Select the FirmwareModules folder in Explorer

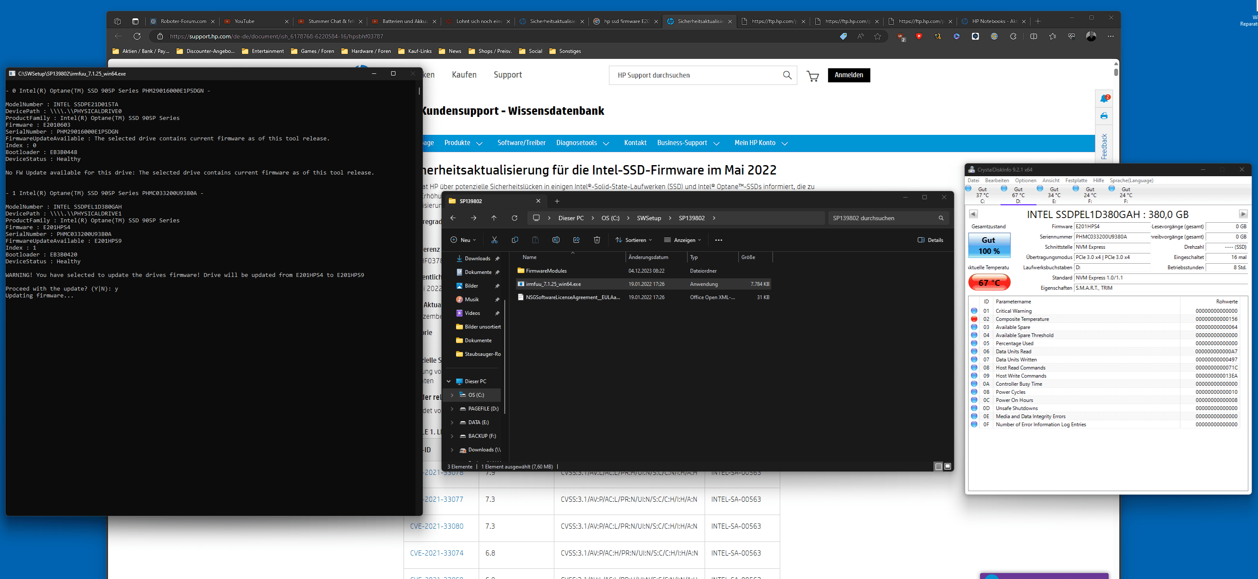tap(644, 271)
